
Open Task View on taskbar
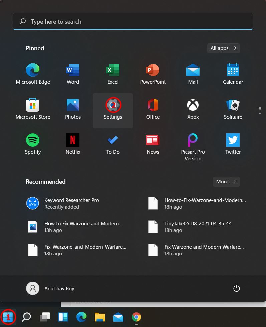45,317
